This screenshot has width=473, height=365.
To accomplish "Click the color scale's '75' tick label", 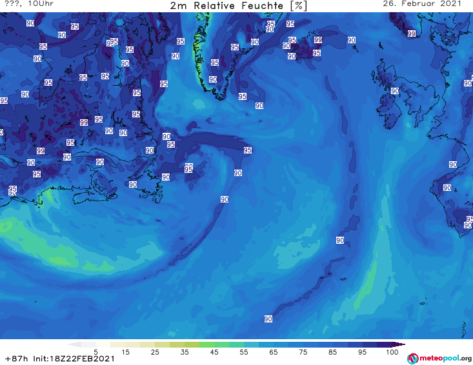I will coord(303,352).
